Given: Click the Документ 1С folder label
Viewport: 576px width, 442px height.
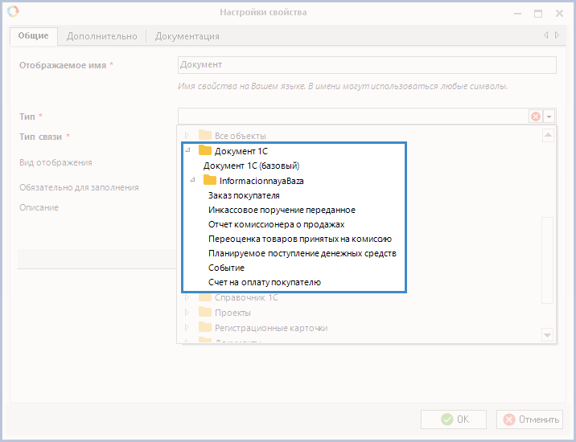Looking at the screenshot, I should tap(241, 151).
